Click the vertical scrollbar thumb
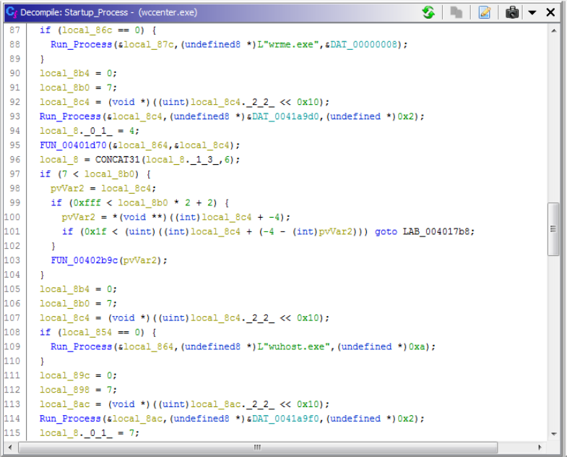 (x=553, y=228)
